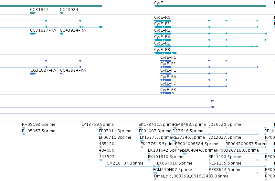Screen dimensions: 275x181
Task: Click the CG43924-PA protein label
Action: tap(73, 70)
